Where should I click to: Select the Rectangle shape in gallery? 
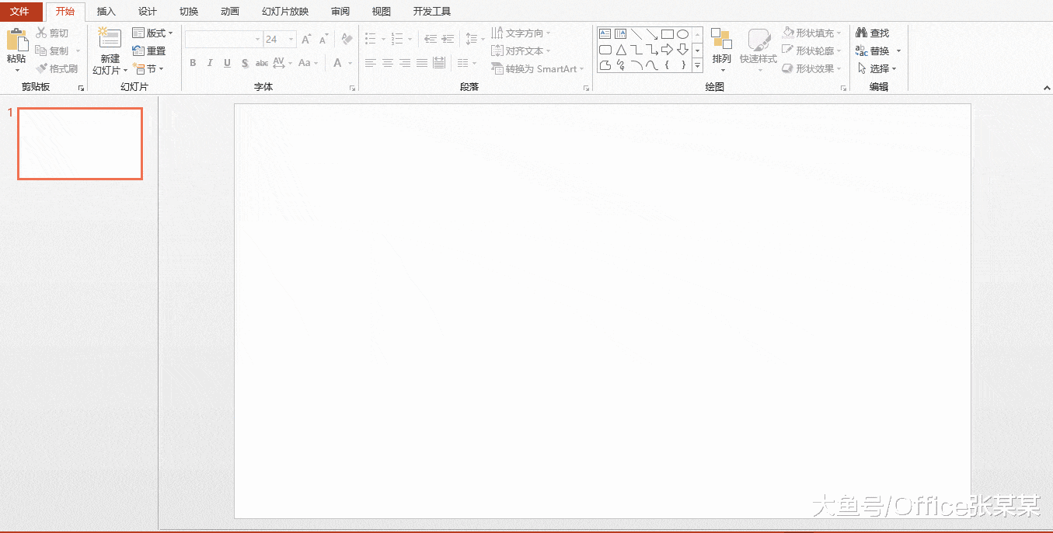click(667, 34)
